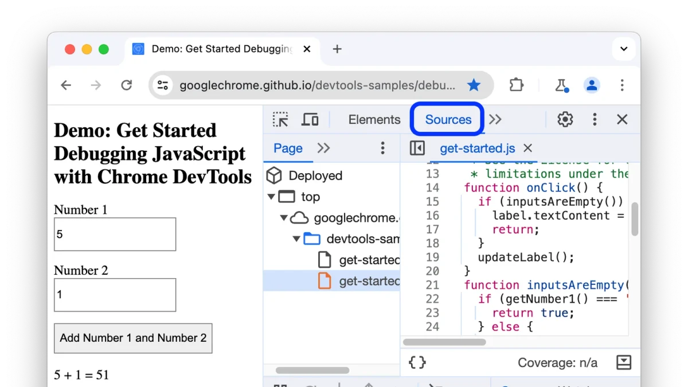Open DevTools settings gear

[x=565, y=119]
